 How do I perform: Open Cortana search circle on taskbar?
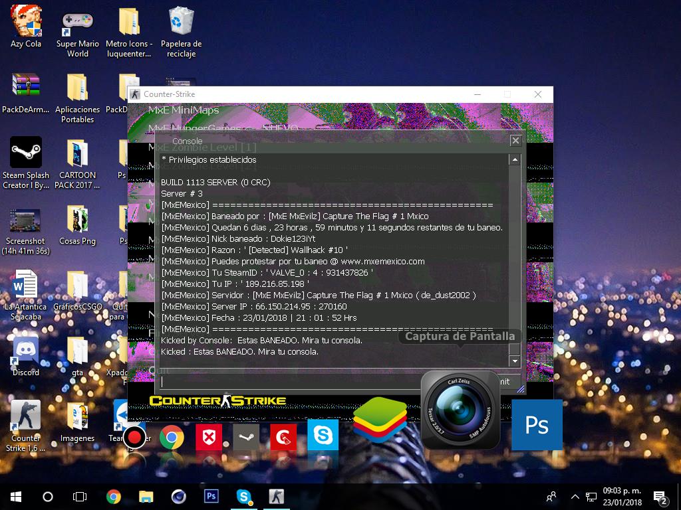[48, 497]
